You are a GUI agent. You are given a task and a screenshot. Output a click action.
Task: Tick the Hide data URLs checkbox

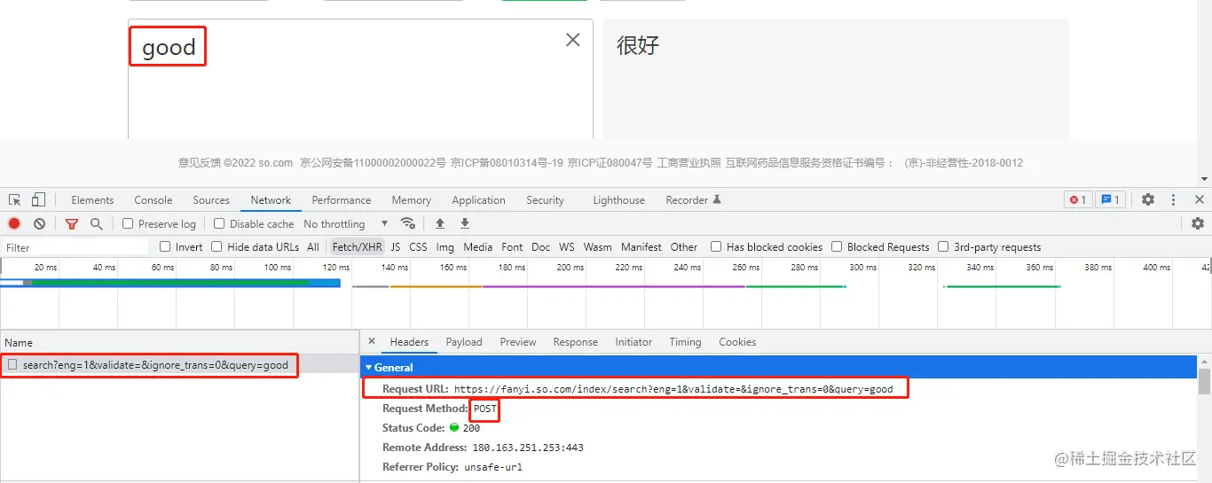pyautogui.click(x=216, y=246)
